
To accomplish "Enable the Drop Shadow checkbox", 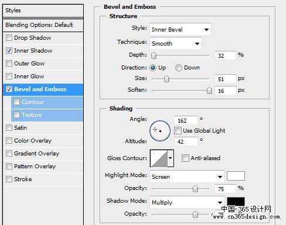I will click(x=9, y=37).
